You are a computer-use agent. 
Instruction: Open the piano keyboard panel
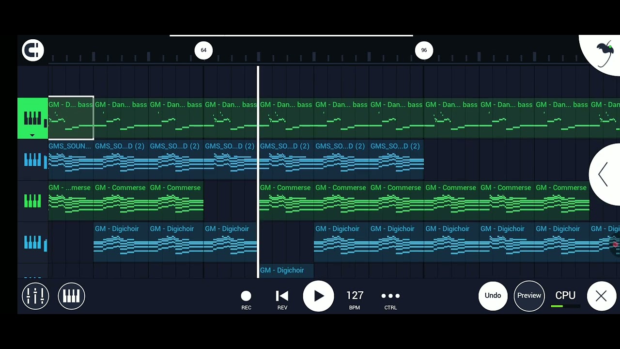click(71, 296)
